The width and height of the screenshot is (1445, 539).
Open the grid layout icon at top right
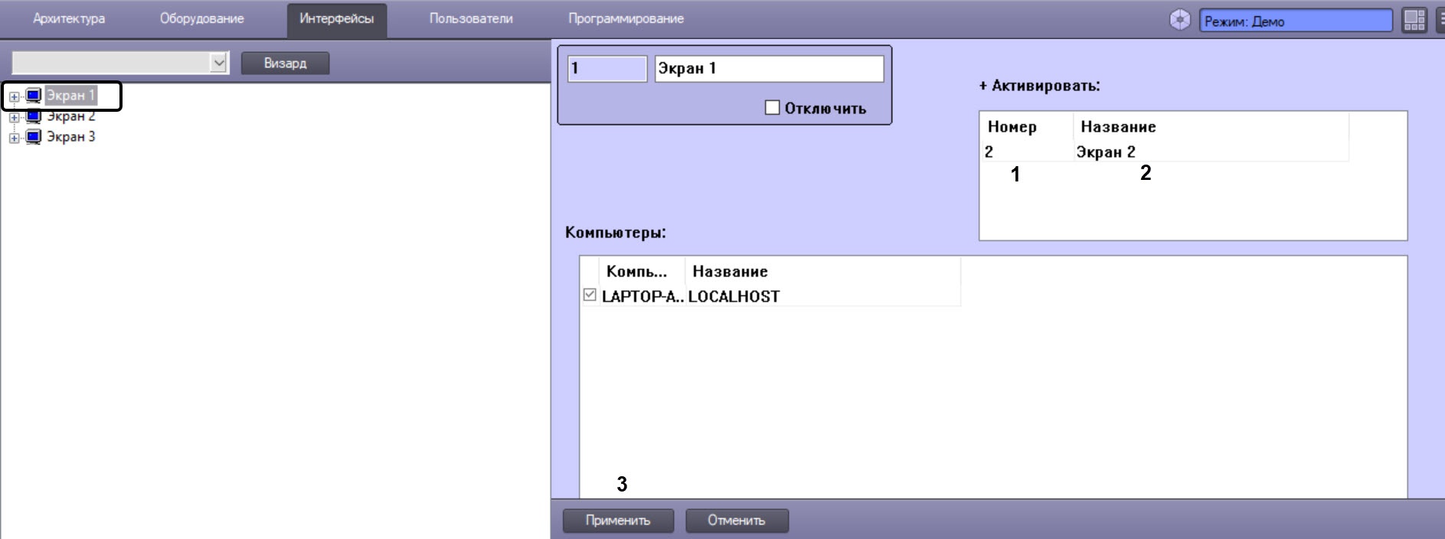[x=1414, y=21]
